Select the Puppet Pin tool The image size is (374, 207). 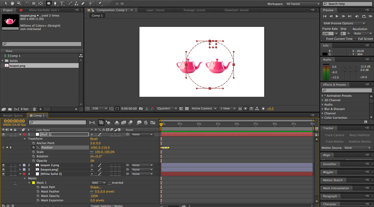100,3
